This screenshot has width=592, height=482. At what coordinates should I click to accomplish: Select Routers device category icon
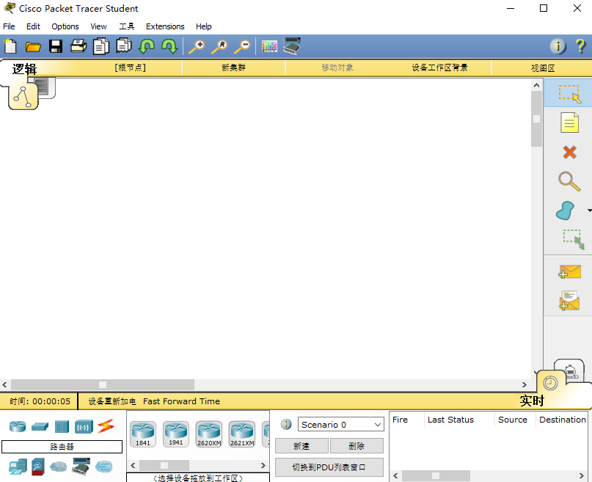[18, 426]
